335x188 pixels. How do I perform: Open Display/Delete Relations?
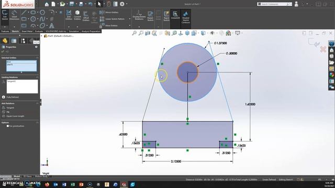coord(139,15)
